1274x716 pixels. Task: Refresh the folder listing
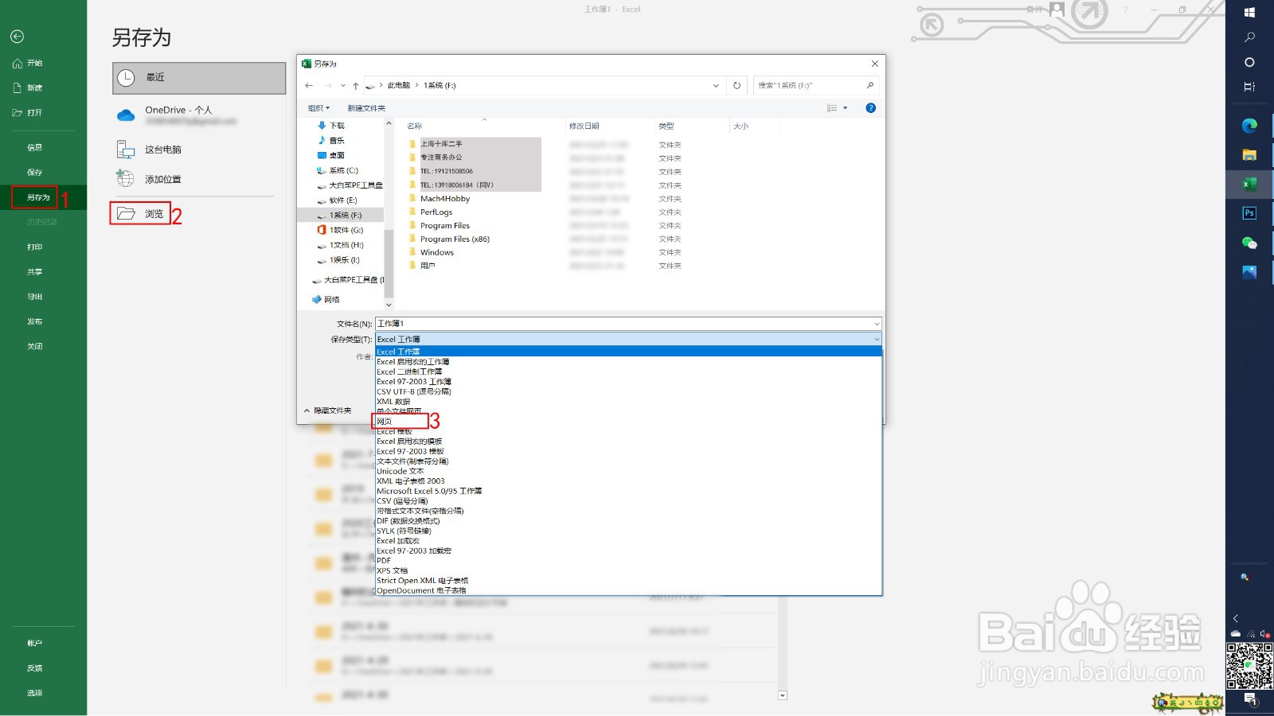click(x=737, y=85)
